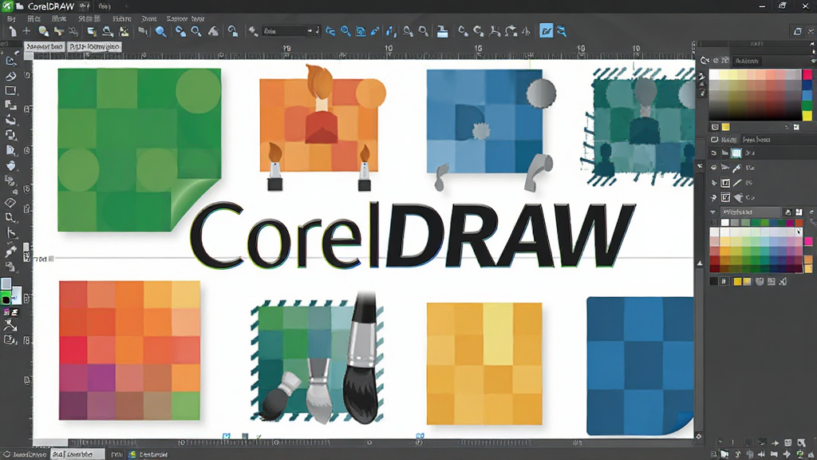
Task: Open the palette name dropdown in the right panel
Action: (751, 212)
